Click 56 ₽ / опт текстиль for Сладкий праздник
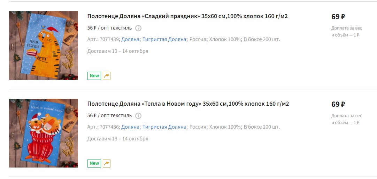The height and width of the screenshot is (179, 377). tap(109, 28)
